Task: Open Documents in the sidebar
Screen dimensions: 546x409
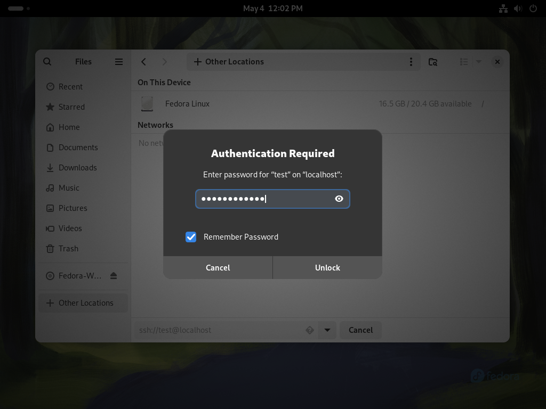Action: (83, 147)
